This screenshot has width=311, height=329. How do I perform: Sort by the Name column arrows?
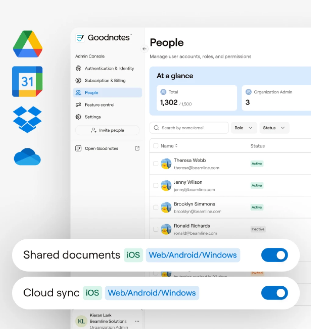[x=177, y=146]
